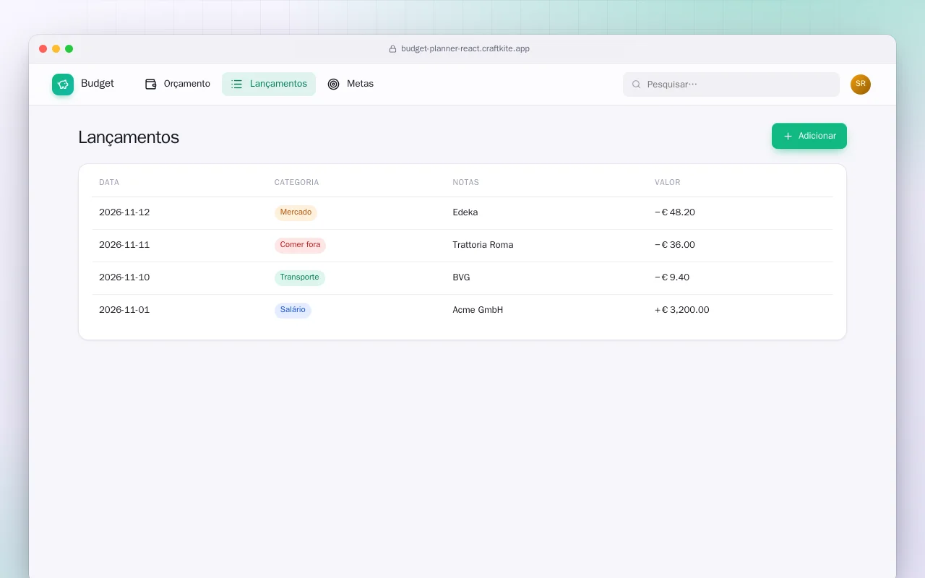Click the Comer fora category tag
The image size is (925, 578).
pos(300,245)
